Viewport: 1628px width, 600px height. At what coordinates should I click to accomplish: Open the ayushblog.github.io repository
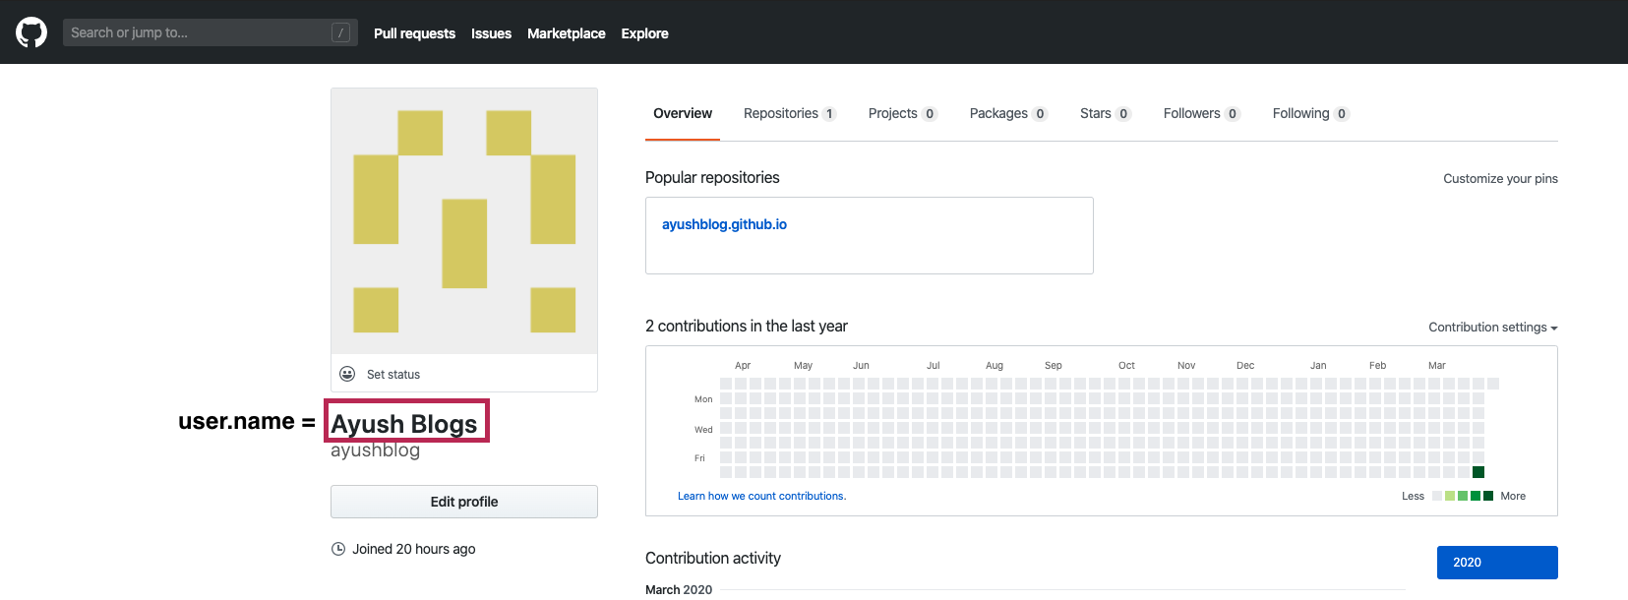(x=724, y=224)
